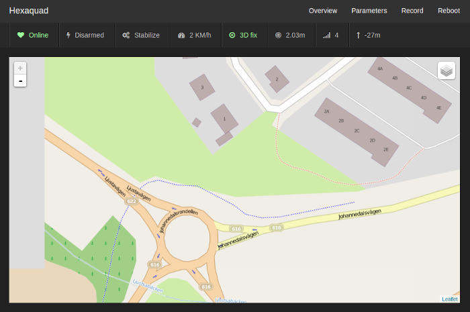This screenshot has width=470, height=312.
Task: Click the signal bars satellites icon
Action: coord(327,36)
